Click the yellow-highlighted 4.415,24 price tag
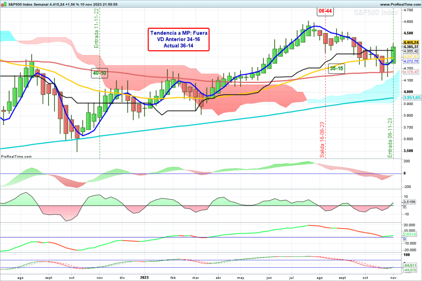This screenshot has height=281, width=422. pyautogui.click(x=411, y=42)
